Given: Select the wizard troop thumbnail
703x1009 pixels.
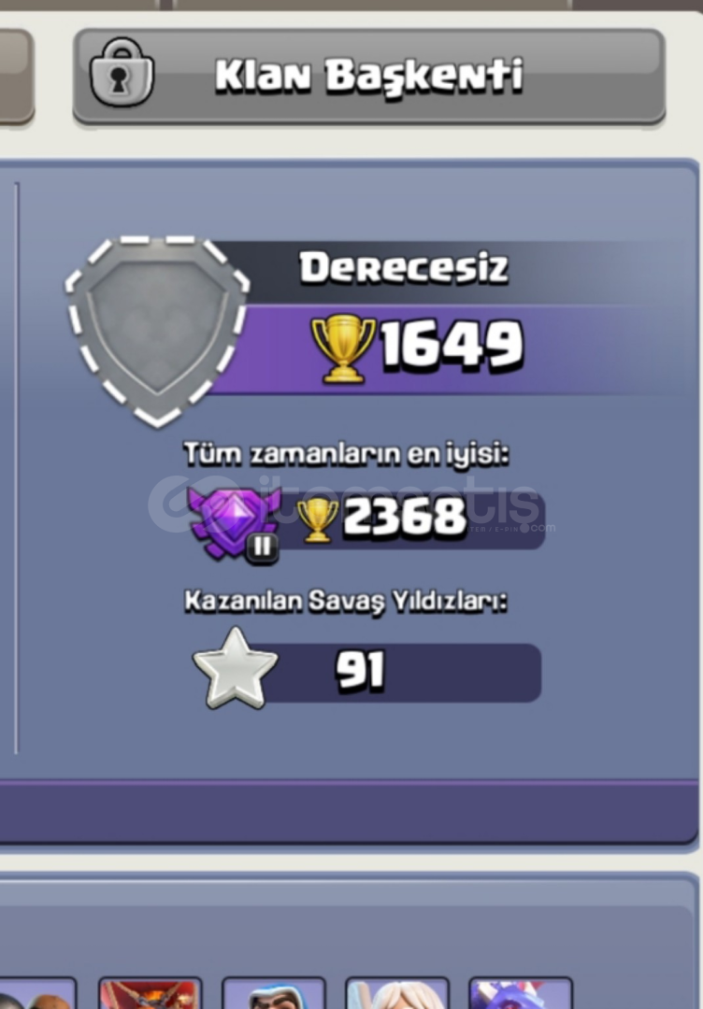Looking at the screenshot, I should pyautogui.click(x=274, y=993).
